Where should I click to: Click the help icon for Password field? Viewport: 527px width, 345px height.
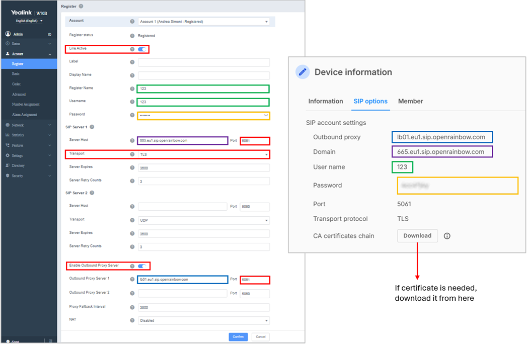pos(132,115)
